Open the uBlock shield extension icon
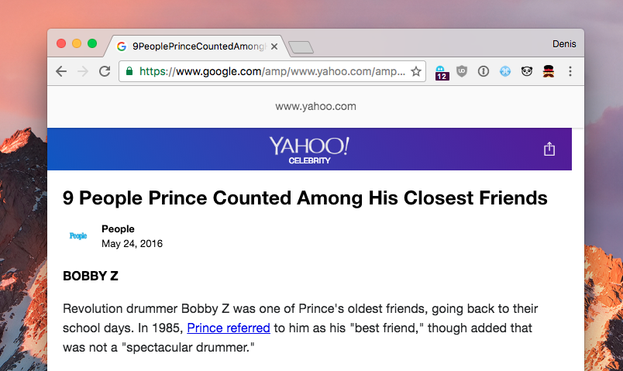 pos(462,71)
